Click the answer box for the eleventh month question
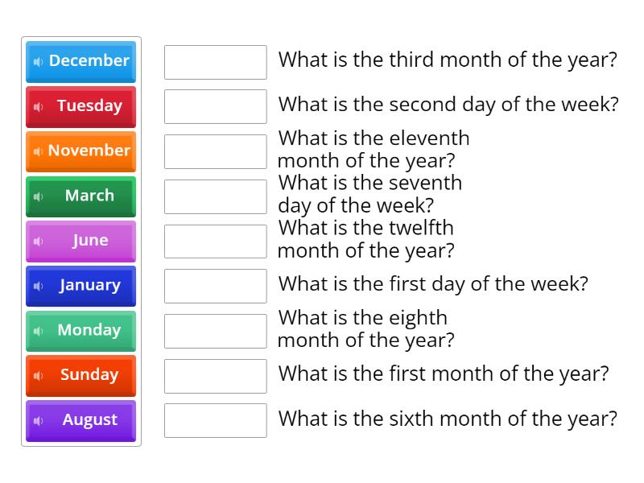This screenshot has height=483, width=644. pyautogui.click(x=214, y=151)
